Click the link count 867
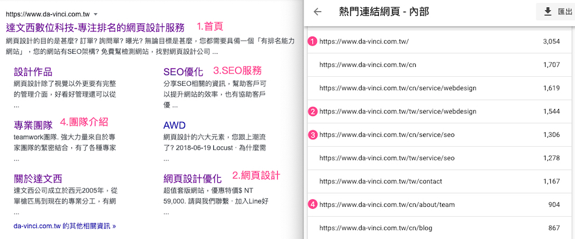575x239 pixels. click(554, 228)
